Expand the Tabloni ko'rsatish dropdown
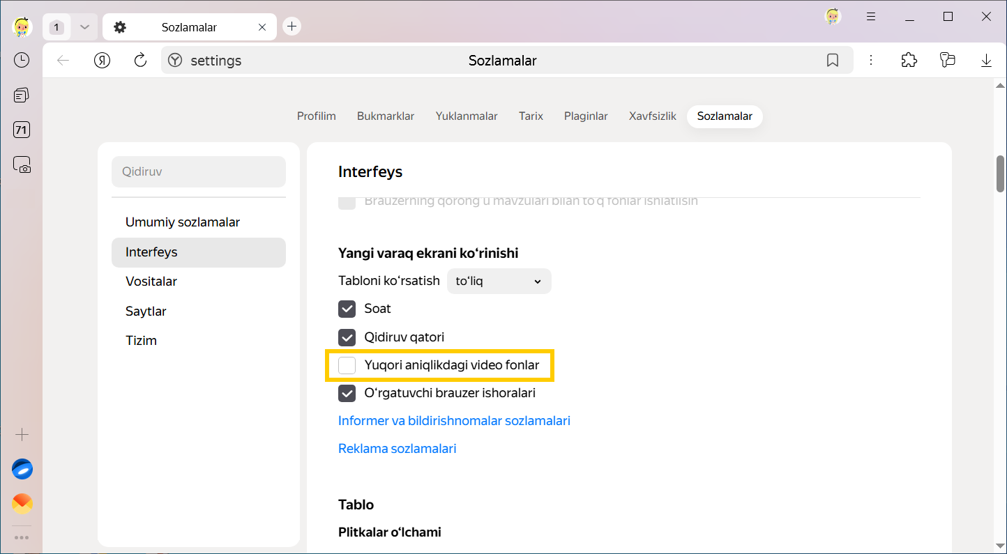The width and height of the screenshot is (1007, 554). point(499,282)
